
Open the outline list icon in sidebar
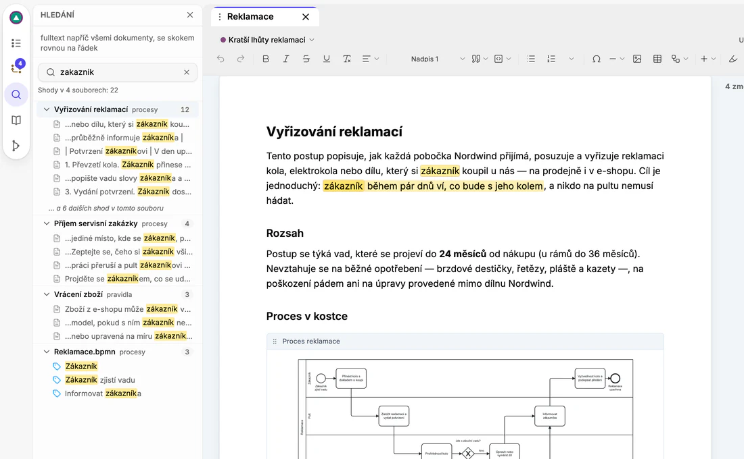[x=16, y=43]
